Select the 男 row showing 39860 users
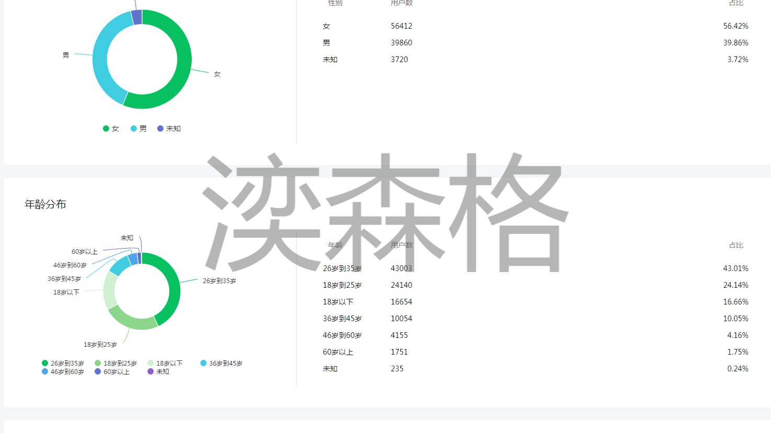 (x=535, y=43)
